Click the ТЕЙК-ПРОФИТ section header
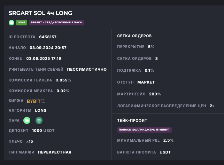The image size is (224, 165). click(x=132, y=120)
